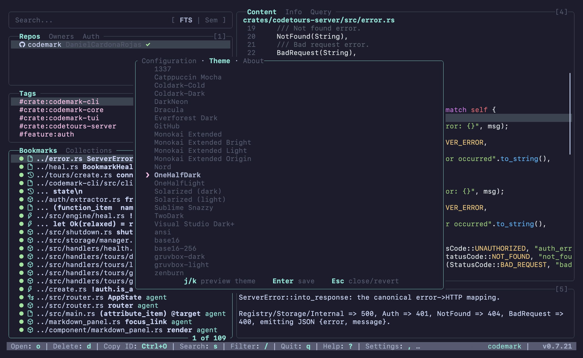Screen dimensions: 583x358
Task: Click Settings: , in the status bar
Action: 388,346
